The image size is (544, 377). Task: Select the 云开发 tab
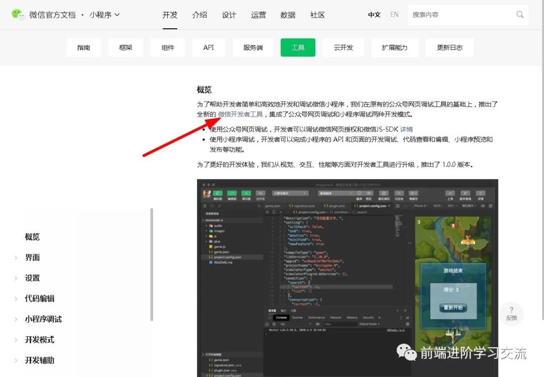click(343, 47)
